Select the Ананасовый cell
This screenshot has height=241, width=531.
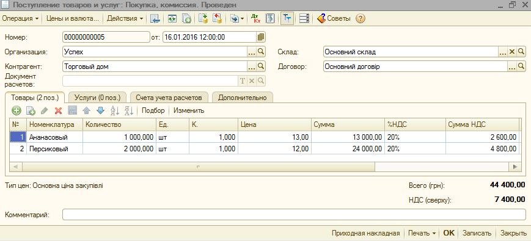coord(55,137)
